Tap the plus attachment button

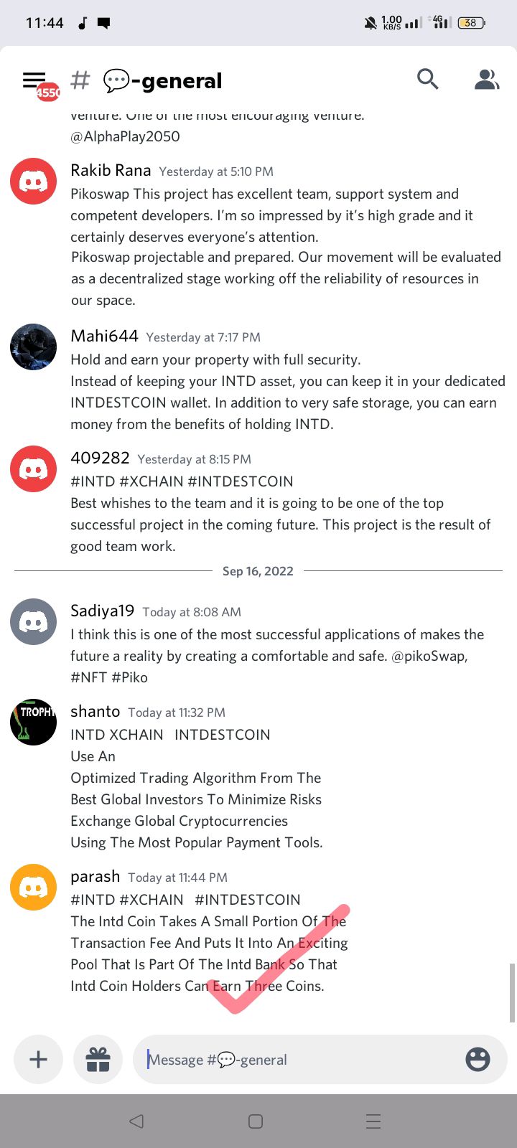[39, 1059]
